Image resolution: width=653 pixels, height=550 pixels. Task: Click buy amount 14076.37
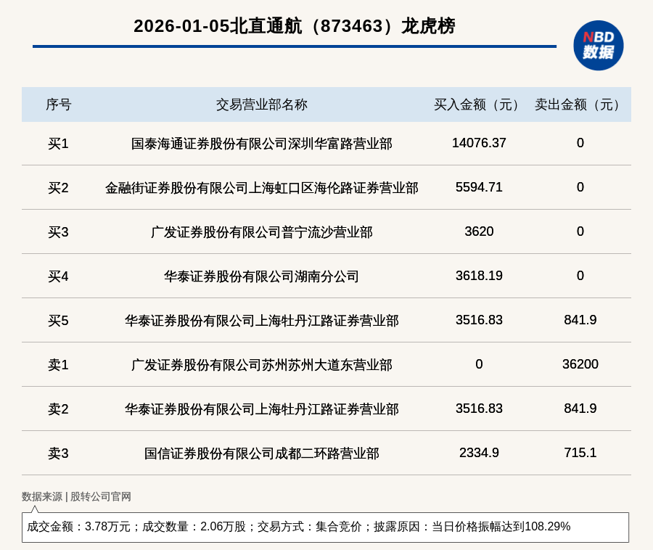479,143
